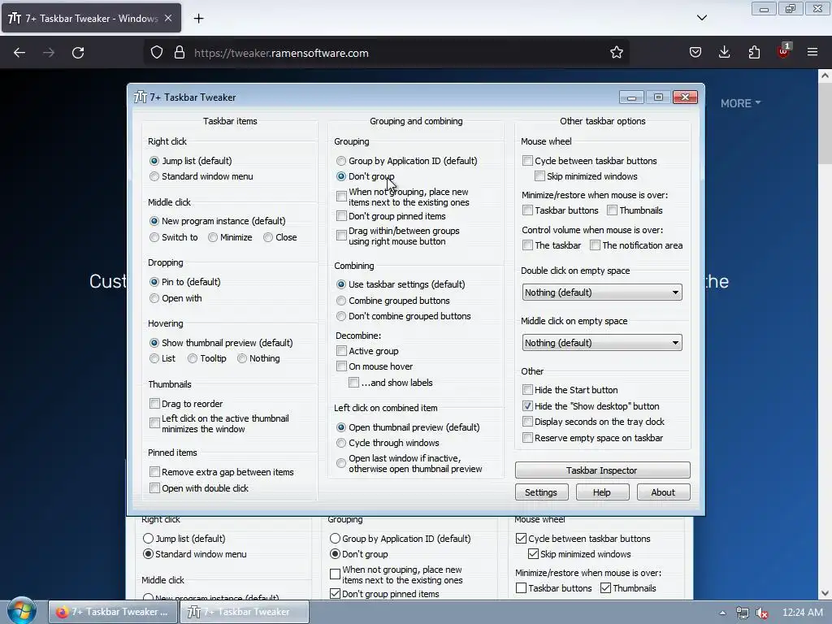Check Decombine On mouse hover
Image resolution: width=832 pixels, height=624 pixels.
[x=375, y=366]
